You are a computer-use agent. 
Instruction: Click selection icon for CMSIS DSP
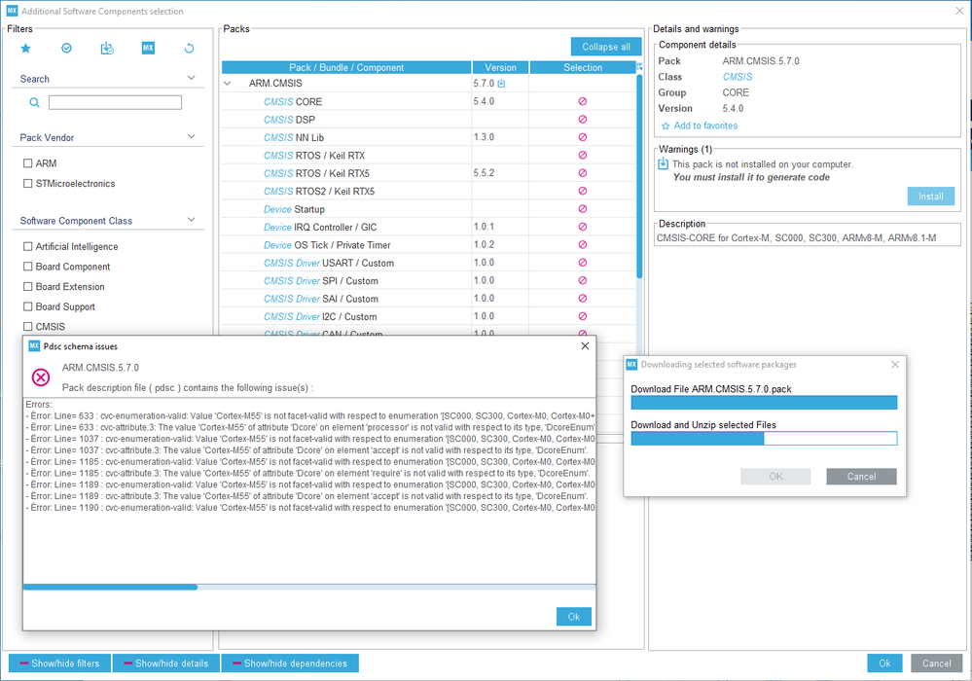pyautogui.click(x=583, y=120)
